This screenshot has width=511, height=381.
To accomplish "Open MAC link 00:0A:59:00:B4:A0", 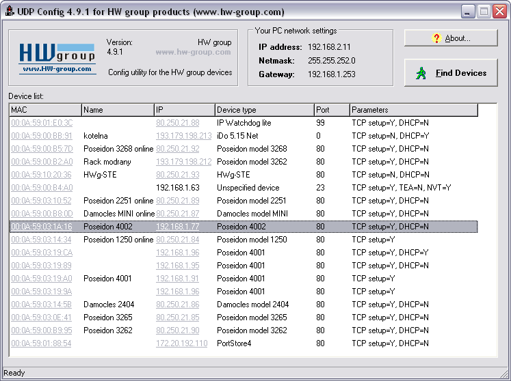I will pyautogui.click(x=42, y=188).
